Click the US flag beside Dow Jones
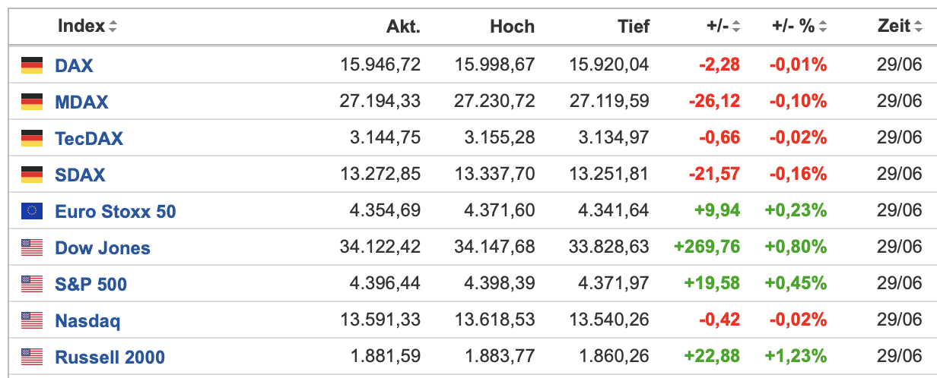This screenshot has width=937, height=378. [32, 247]
